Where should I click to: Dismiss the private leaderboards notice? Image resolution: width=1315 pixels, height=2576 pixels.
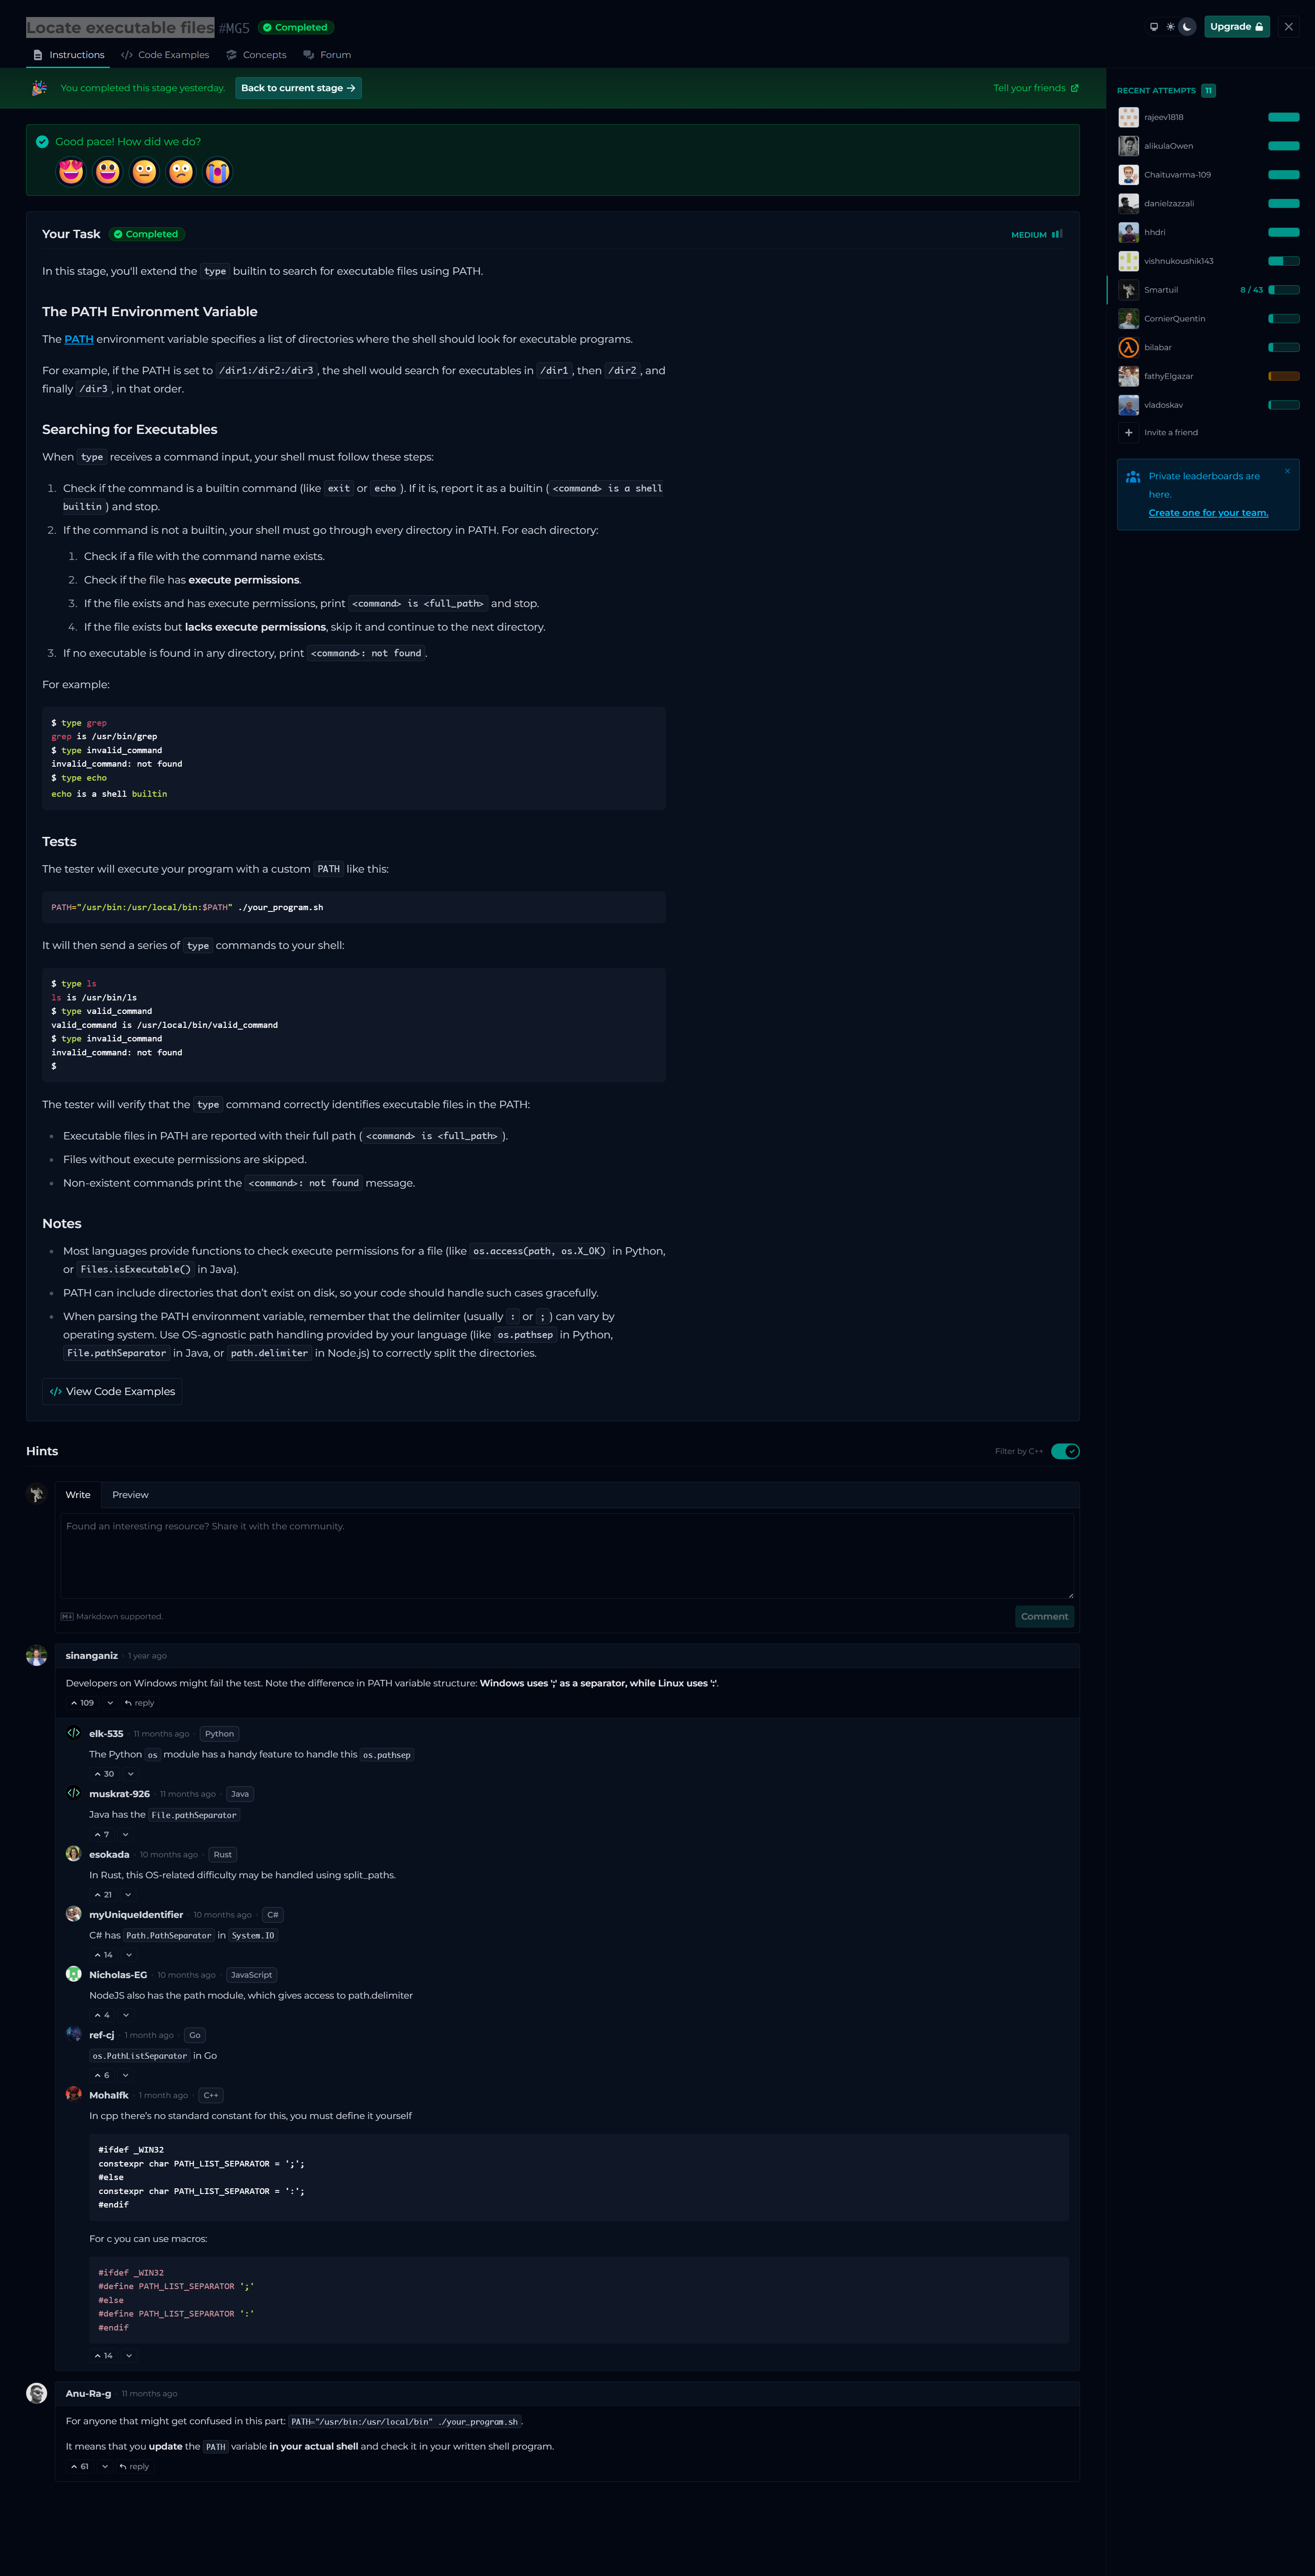coord(1287,471)
